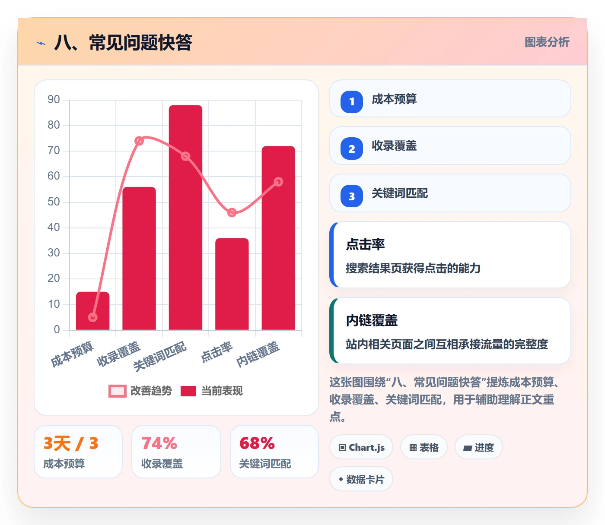605x525 pixels.
Task: Click the 改善趋势 legend label
Action: coord(151,391)
